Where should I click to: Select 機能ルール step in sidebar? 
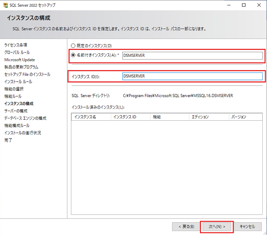tap(13, 96)
